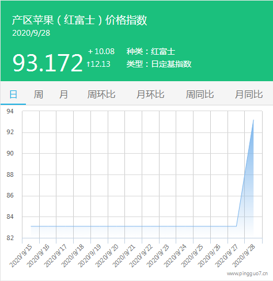Click the peak data point on 2020/9/28
The height and width of the screenshot is (281, 273).
pos(253,120)
